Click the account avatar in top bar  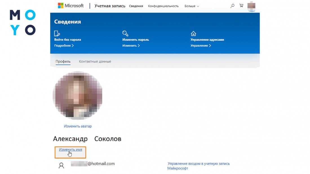(251, 6)
